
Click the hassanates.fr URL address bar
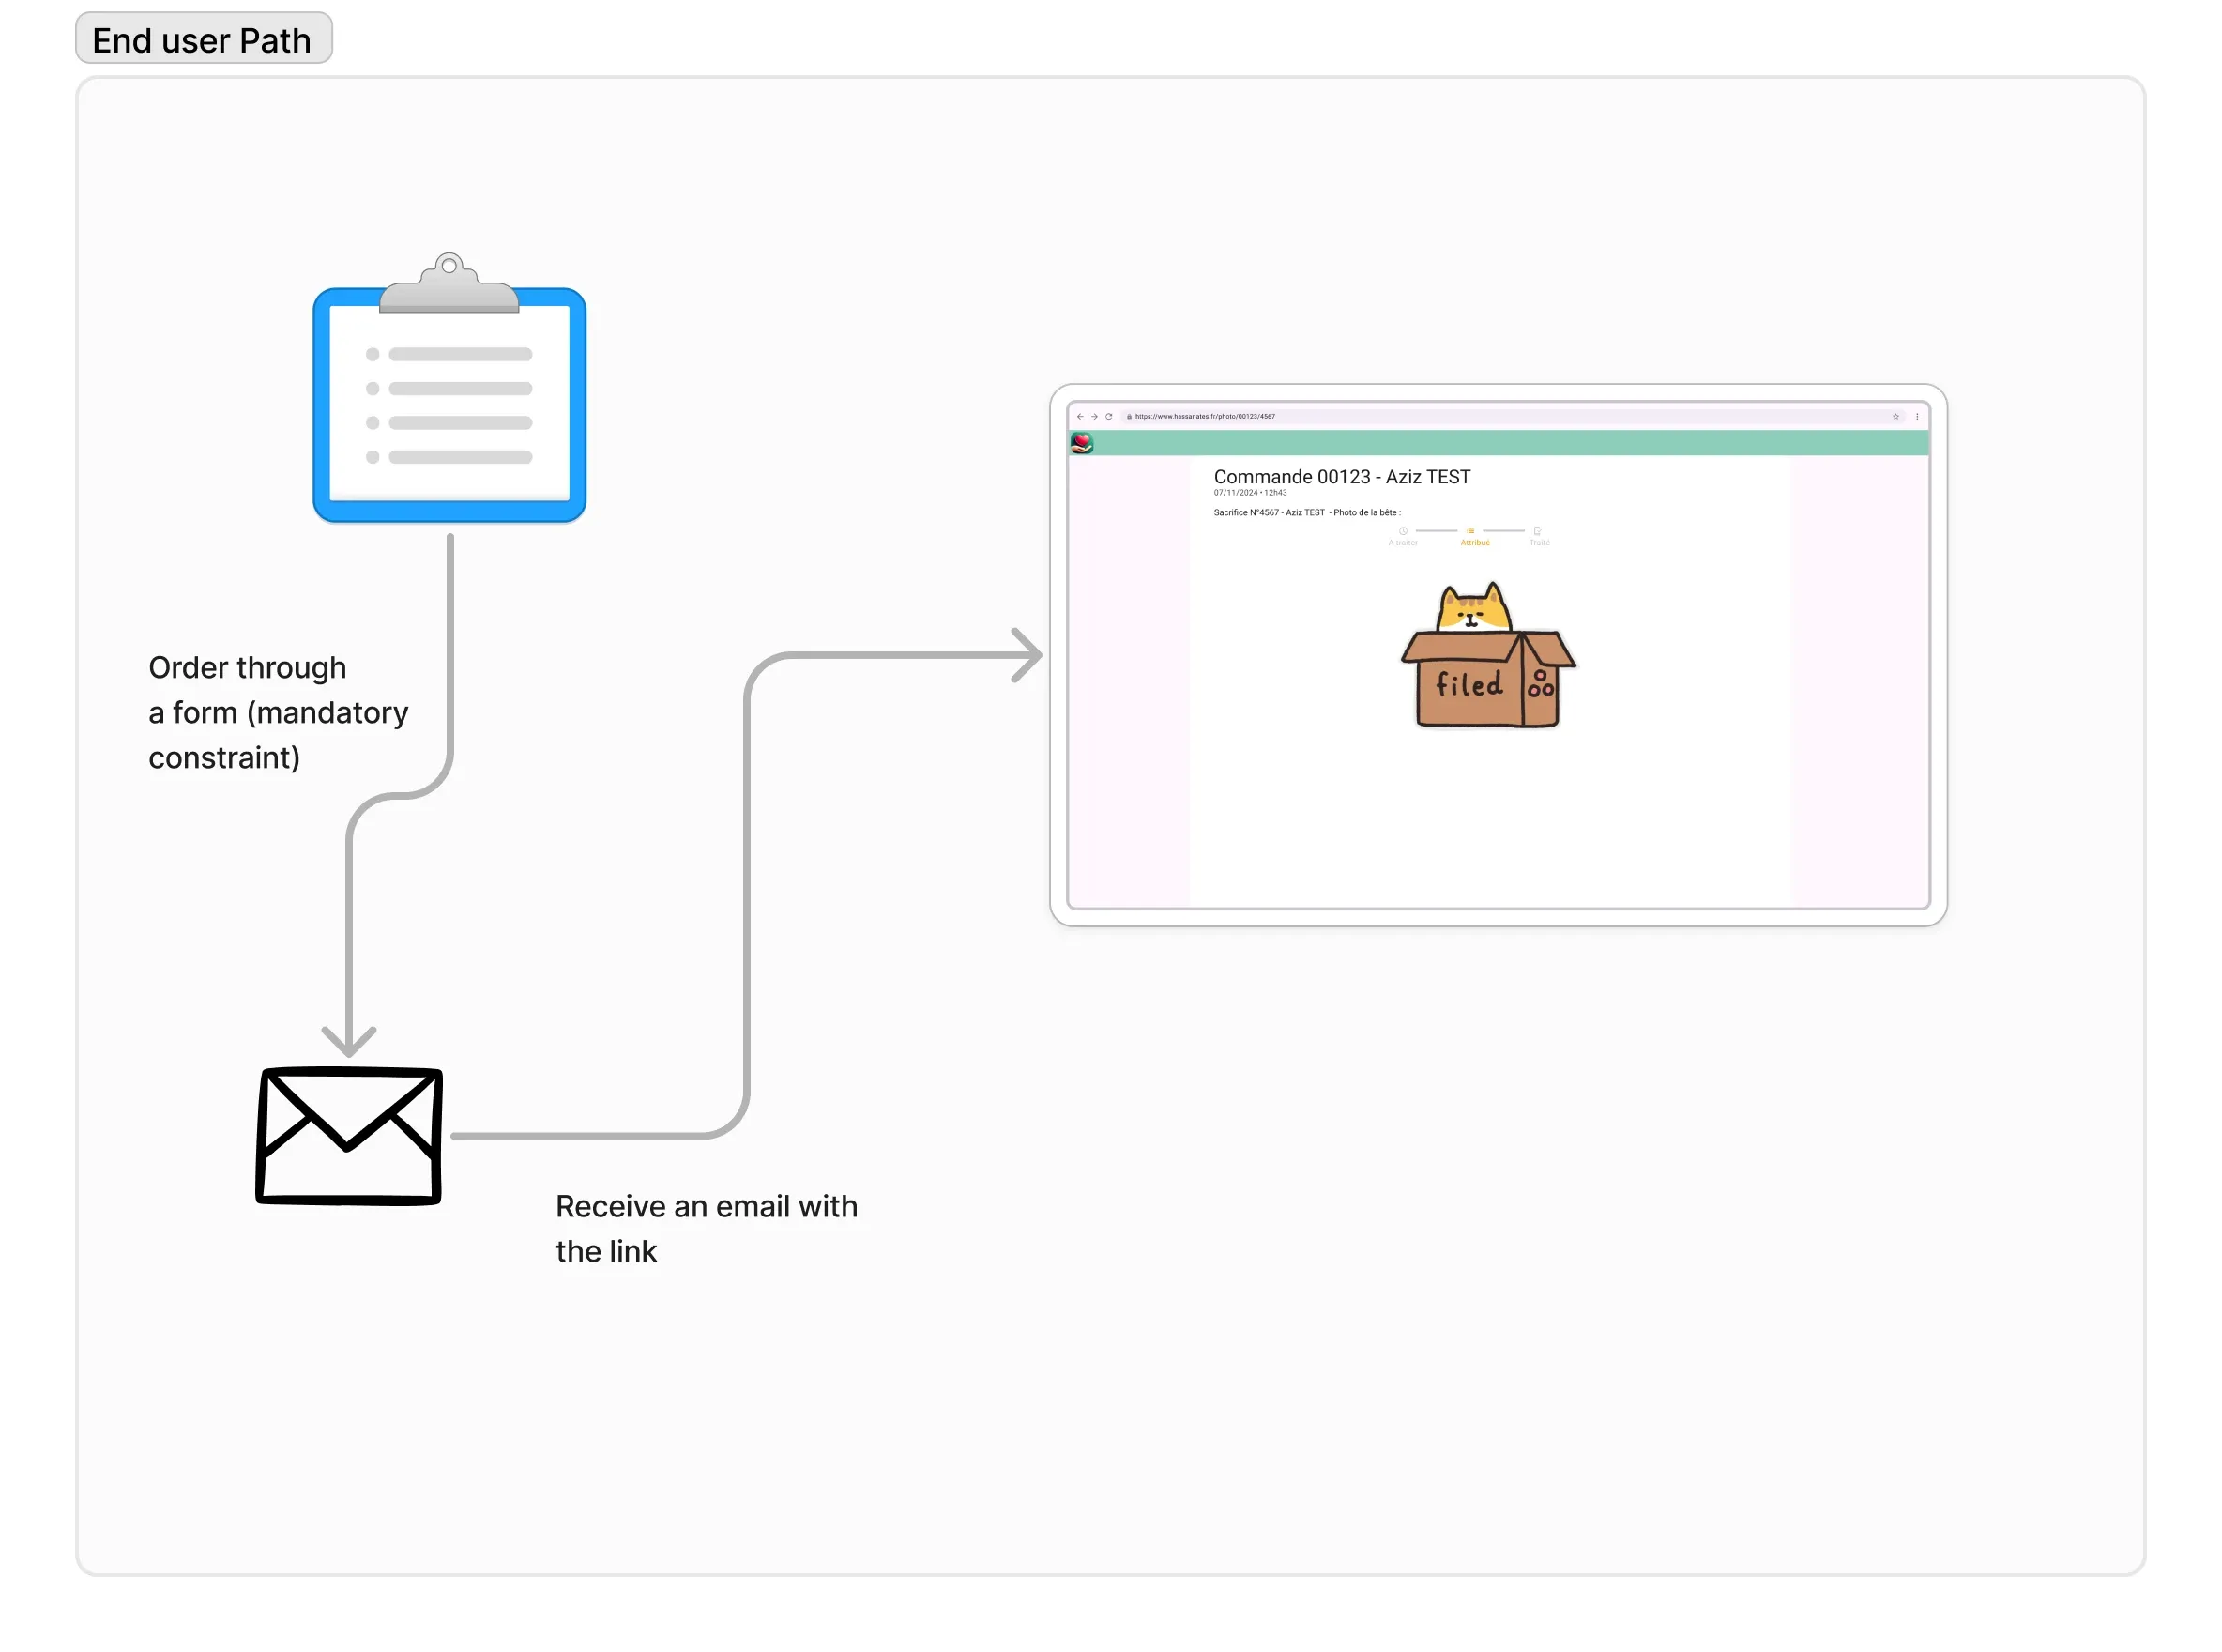click(x=1512, y=416)
